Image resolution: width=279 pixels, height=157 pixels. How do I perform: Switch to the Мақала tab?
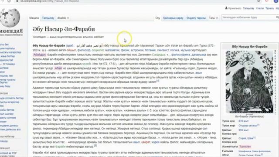[x=34, y=18]
